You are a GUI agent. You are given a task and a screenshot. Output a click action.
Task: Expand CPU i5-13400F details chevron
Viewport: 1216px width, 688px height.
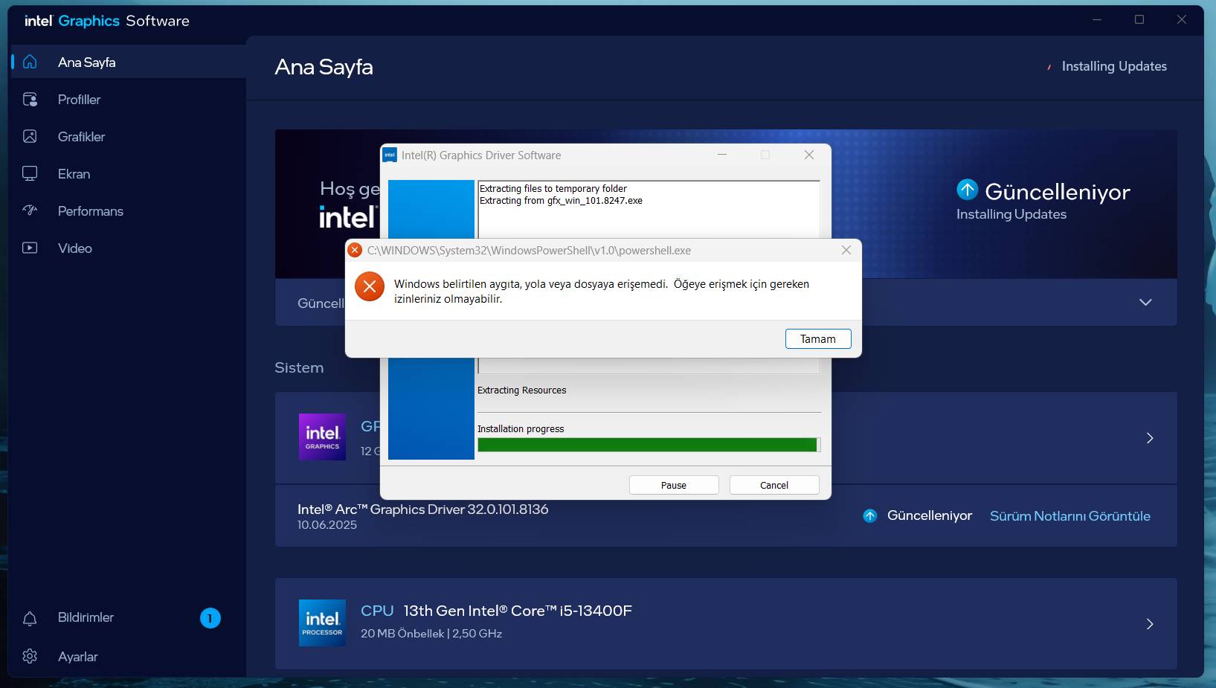[1150, 624]
